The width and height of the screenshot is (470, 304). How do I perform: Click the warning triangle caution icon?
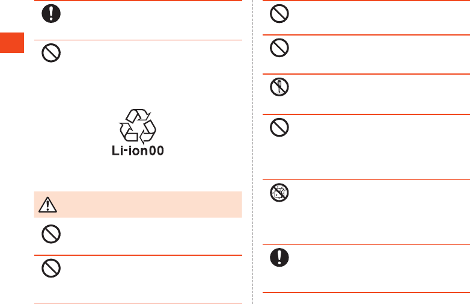click(47, 205)
